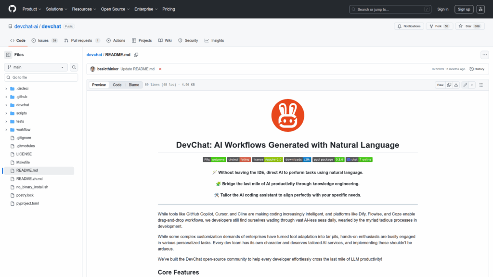The width and height of the screenshot is (493, 277).
Task: Switch to Preview view mode
Action: click(99, 85)
